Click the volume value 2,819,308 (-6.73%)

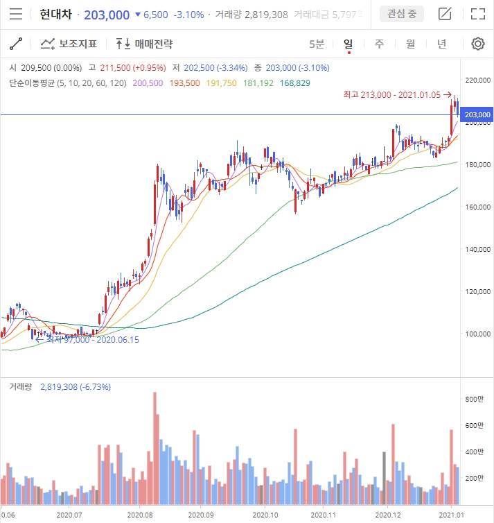pyautogui.click(x=76, y=387)
